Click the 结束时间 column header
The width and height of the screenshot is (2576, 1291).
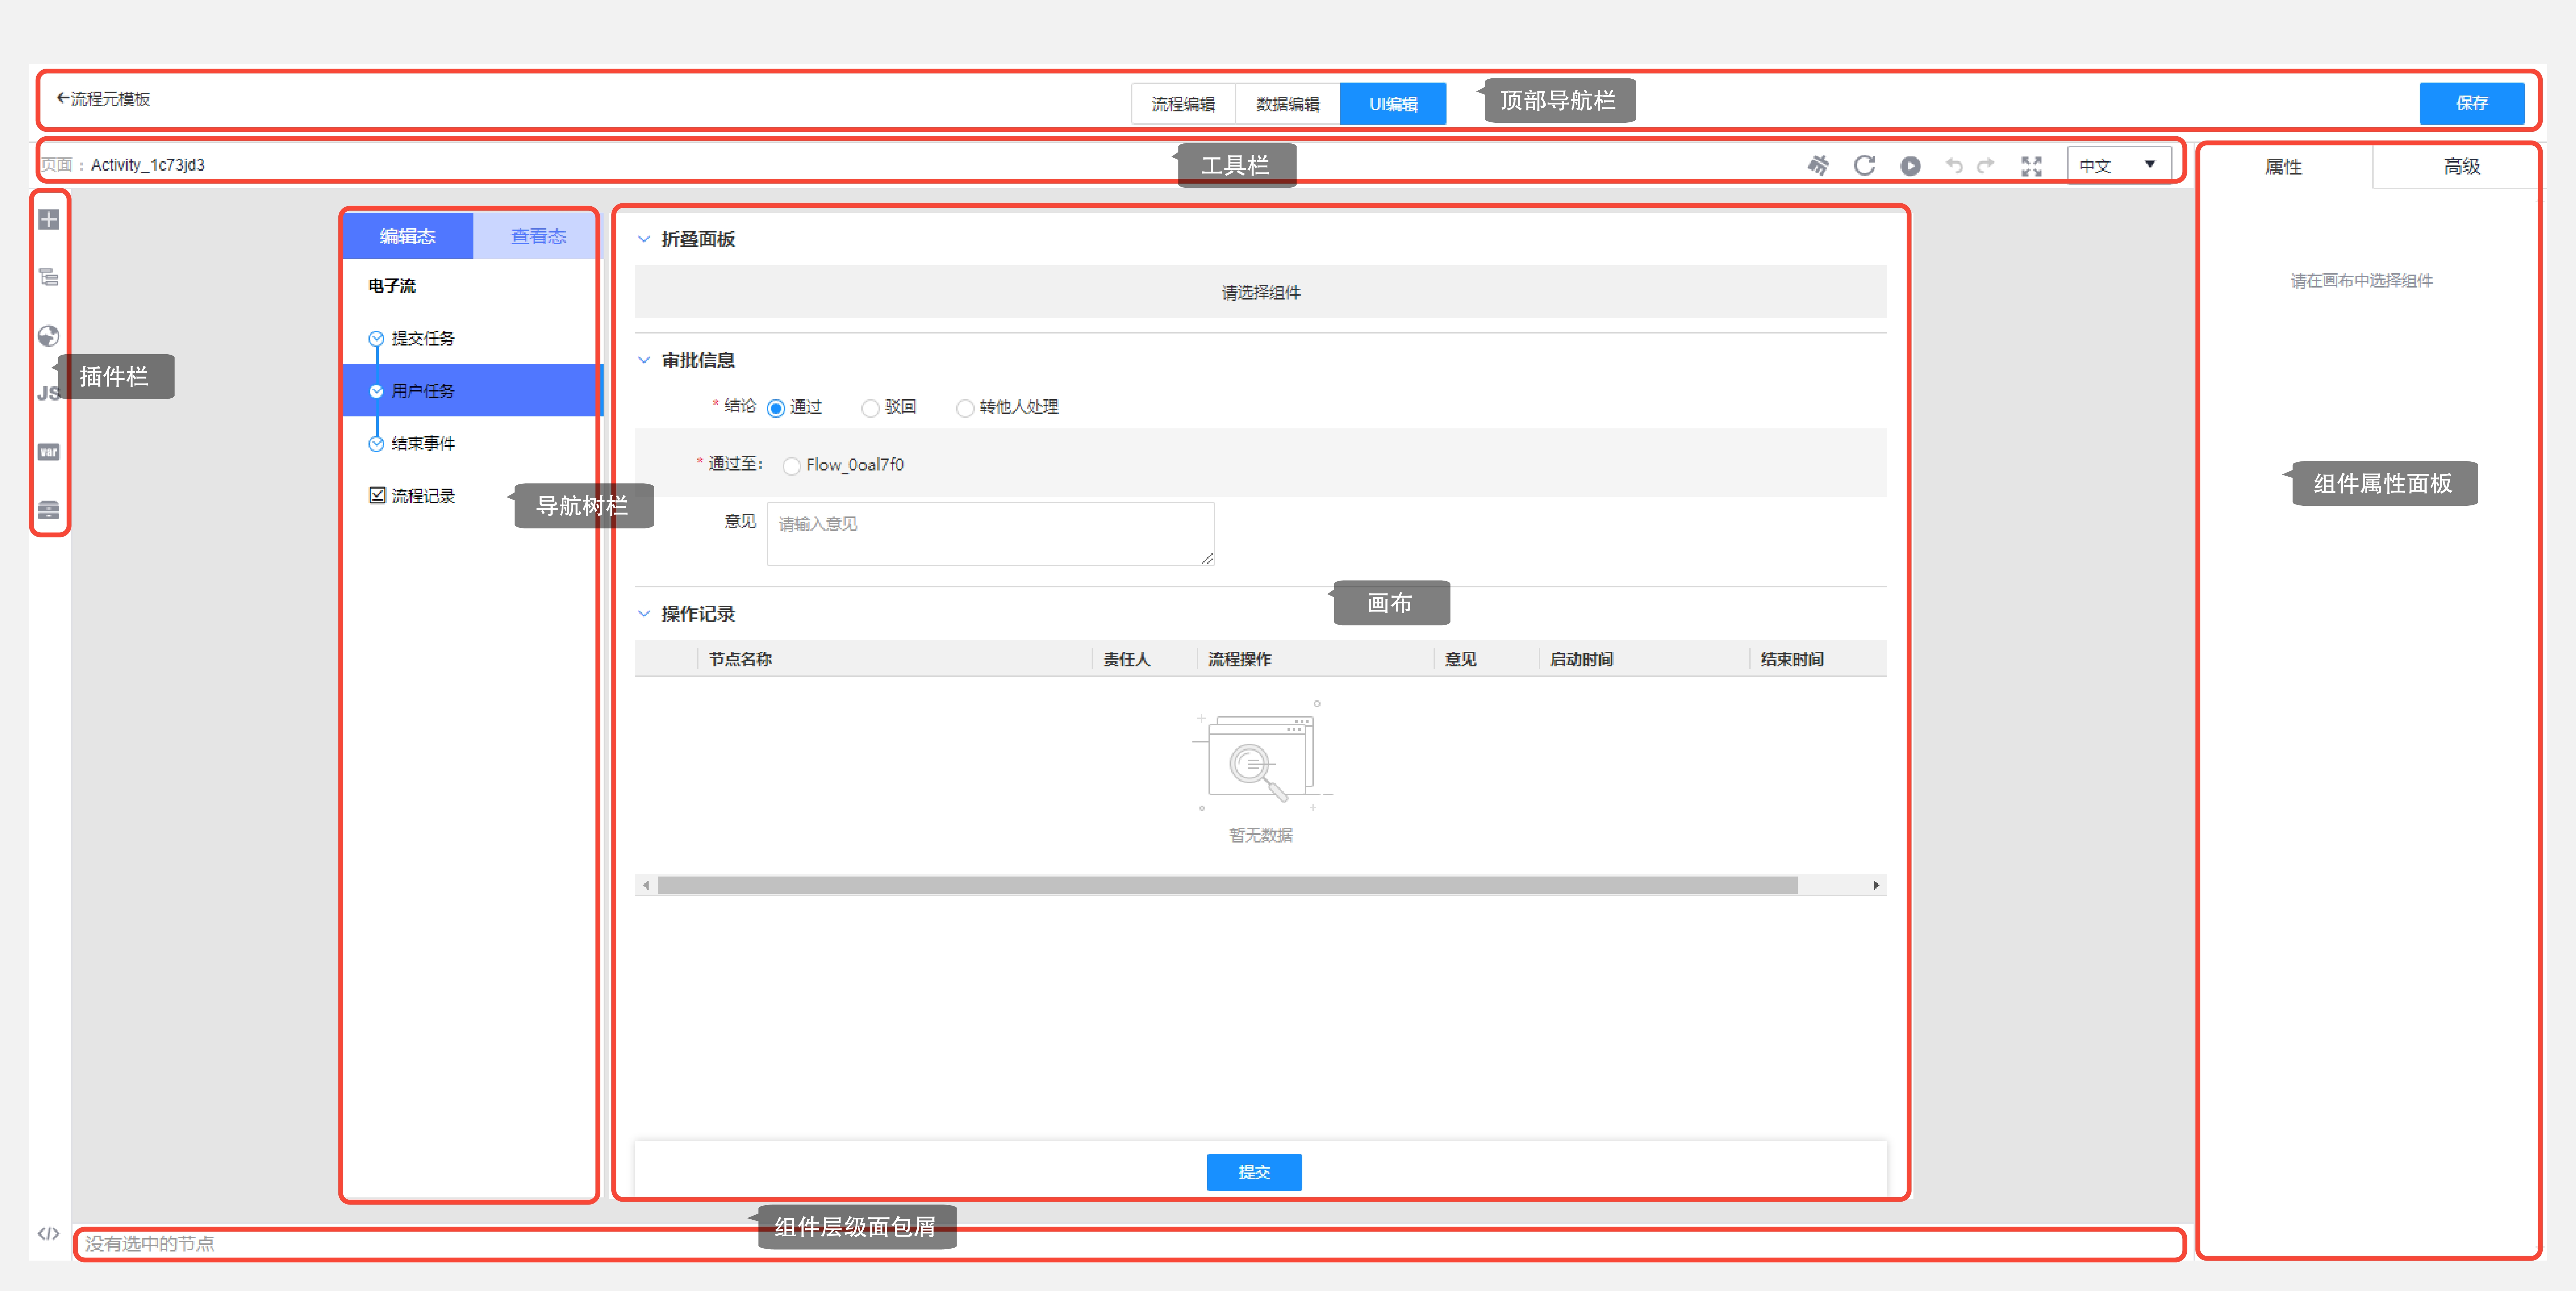(1792, 659)
